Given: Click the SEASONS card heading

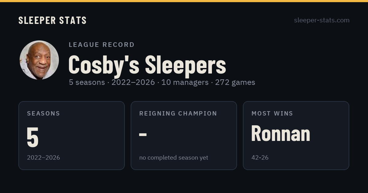Looking at the screenshot, I should [44, 113].
